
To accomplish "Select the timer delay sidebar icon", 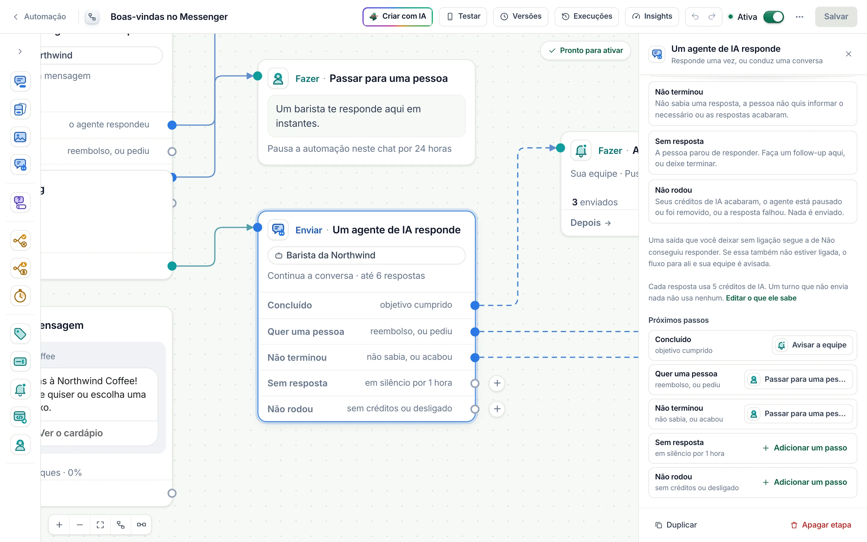I will pos(20,296).
